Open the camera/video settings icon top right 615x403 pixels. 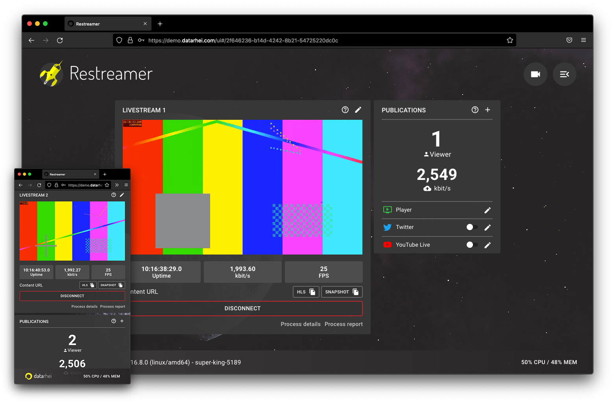pos(535,74)
